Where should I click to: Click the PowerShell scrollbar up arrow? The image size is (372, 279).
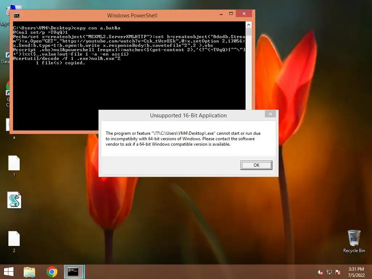(248, 25)
